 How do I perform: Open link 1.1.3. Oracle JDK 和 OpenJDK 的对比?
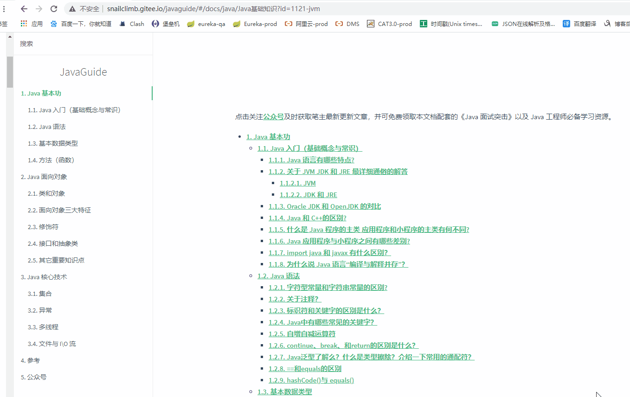325,206
